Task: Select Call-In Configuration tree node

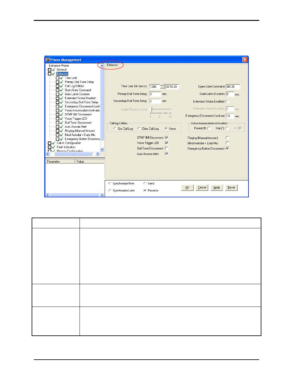Action: point(69,143)
